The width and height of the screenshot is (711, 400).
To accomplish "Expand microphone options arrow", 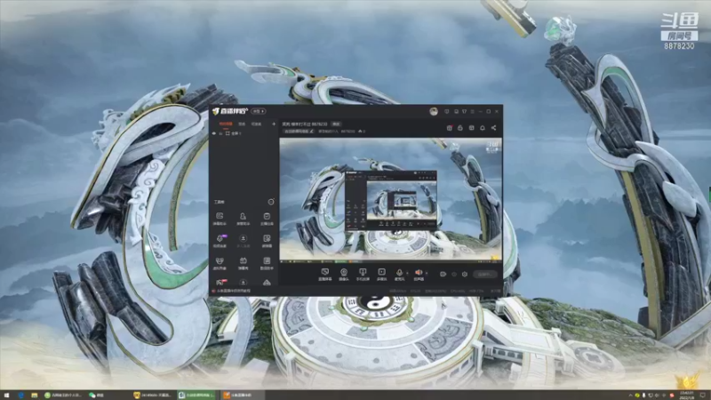I will click(407, 273).
